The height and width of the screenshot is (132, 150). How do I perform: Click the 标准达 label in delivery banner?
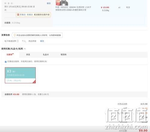tap(30, 15)
